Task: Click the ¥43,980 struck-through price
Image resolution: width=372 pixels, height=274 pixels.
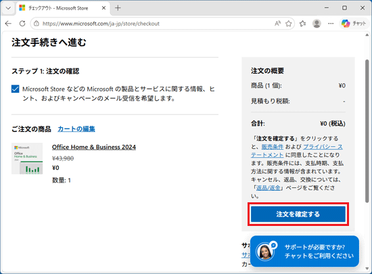Action: pyautogui.click(x=63, y=158)
